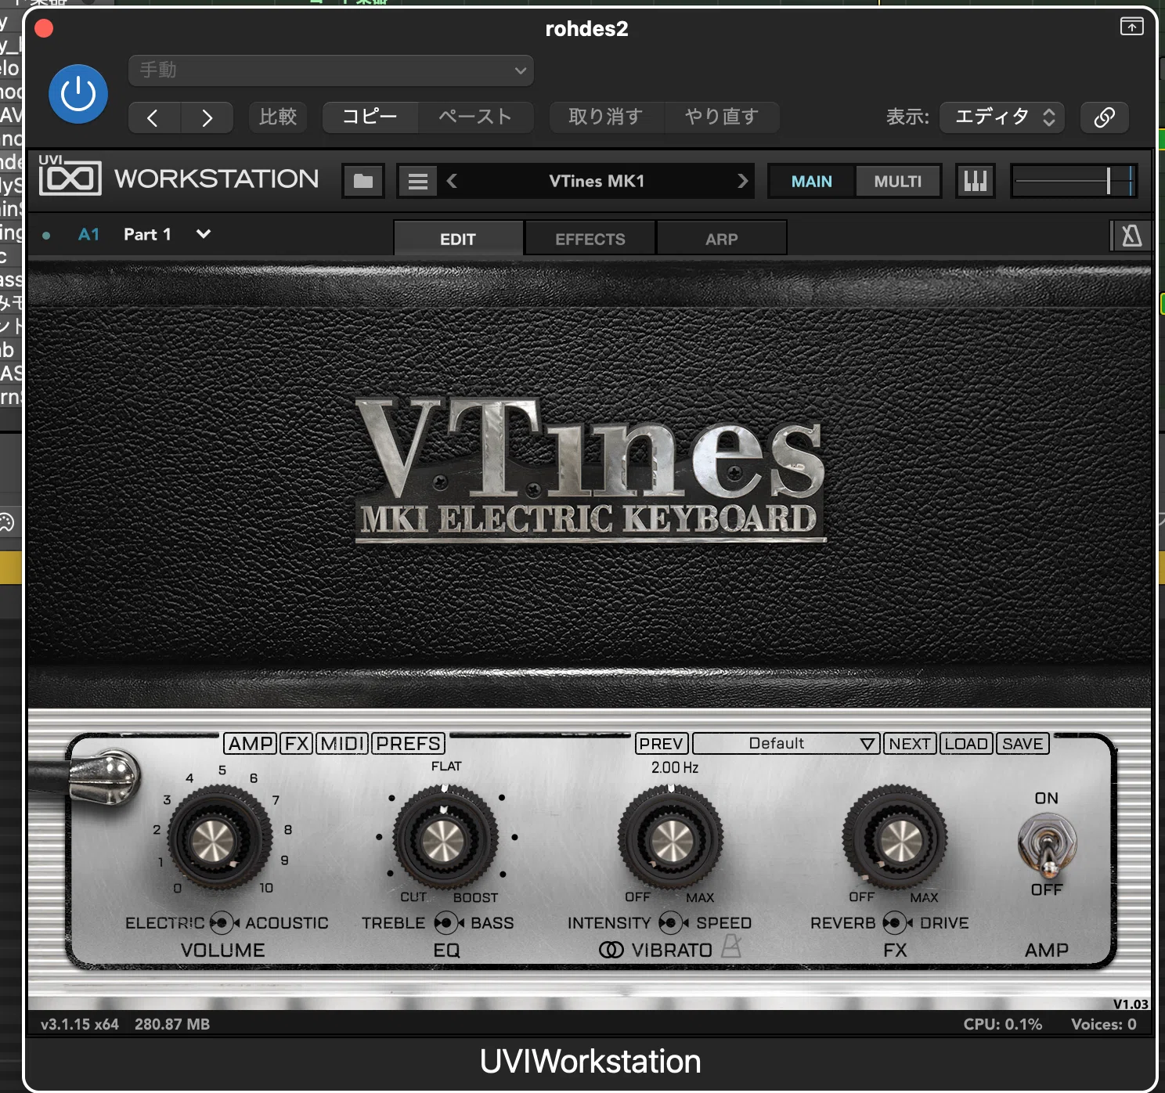
Task: Click the rohdes2 window title
Action: (586, 29)
